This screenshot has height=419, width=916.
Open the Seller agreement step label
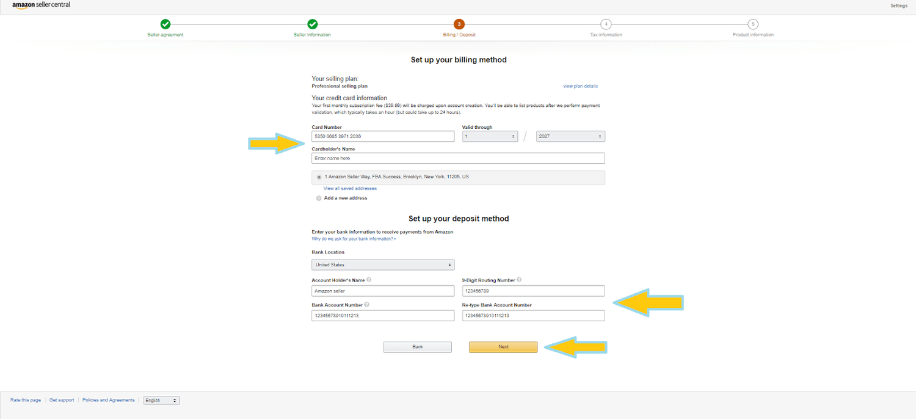(x=165, y=35)
